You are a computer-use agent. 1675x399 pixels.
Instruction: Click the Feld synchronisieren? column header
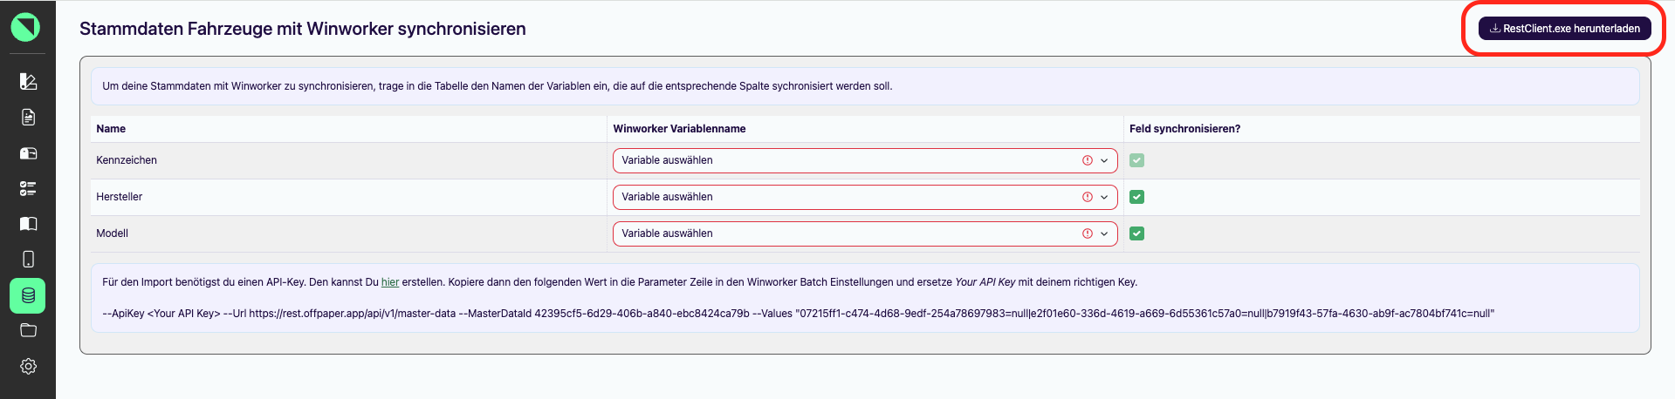coord(1184,129)
